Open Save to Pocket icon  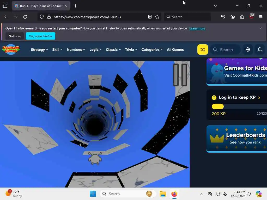pos(223,17)
